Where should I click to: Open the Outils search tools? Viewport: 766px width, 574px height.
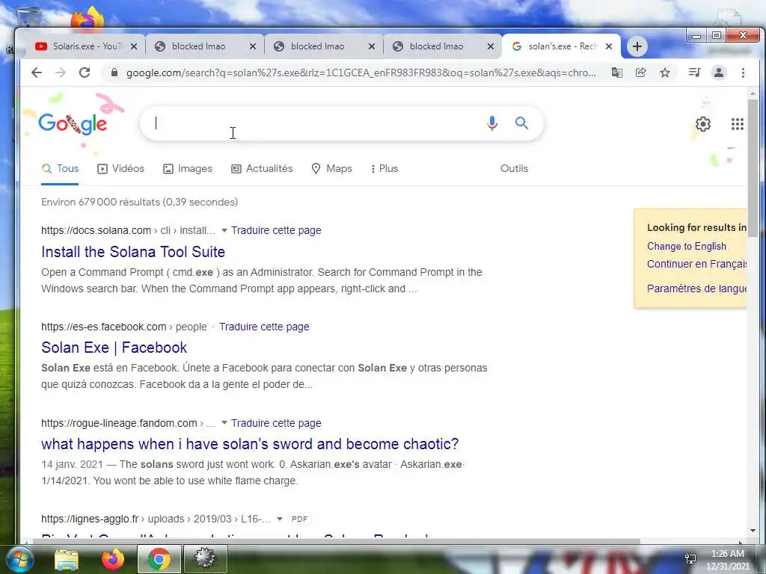[x=514, y=168]
